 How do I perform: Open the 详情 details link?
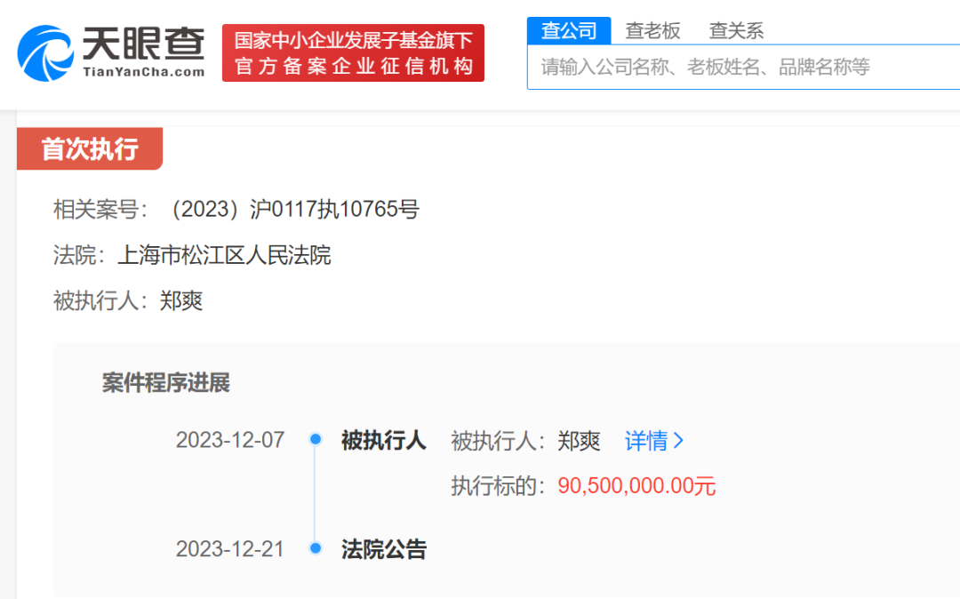(646, 441)
